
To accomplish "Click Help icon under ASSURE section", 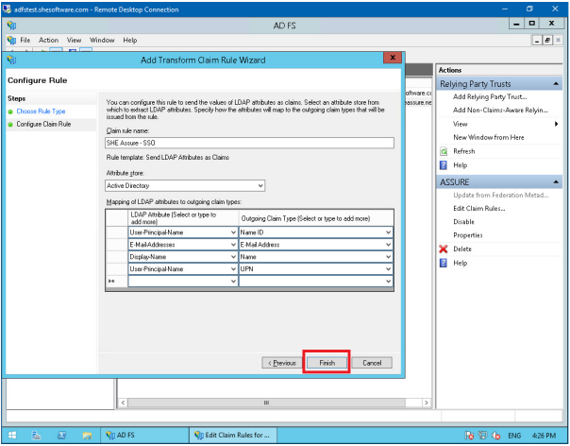I will point(444,263).
